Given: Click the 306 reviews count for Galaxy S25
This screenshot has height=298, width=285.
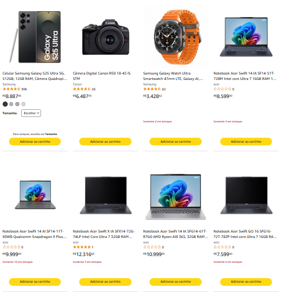Looking at the screenshot, I should (24, 89).
